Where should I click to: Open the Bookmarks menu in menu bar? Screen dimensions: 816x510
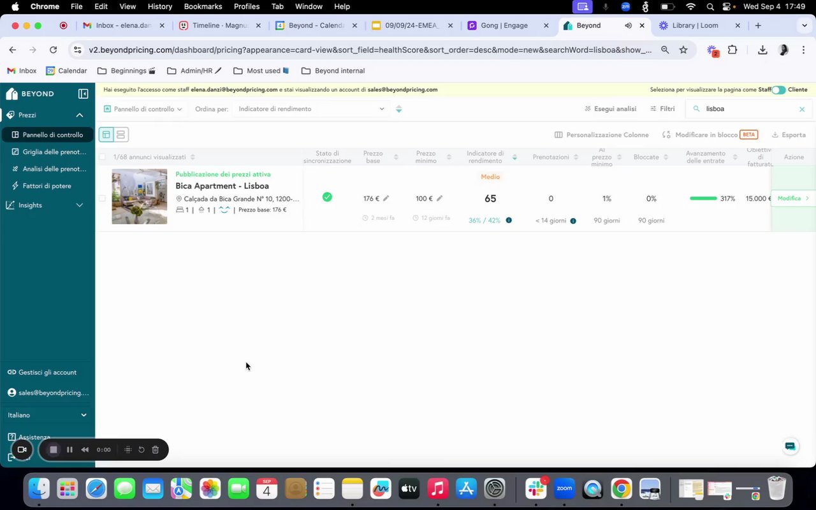tap(203, 6)
